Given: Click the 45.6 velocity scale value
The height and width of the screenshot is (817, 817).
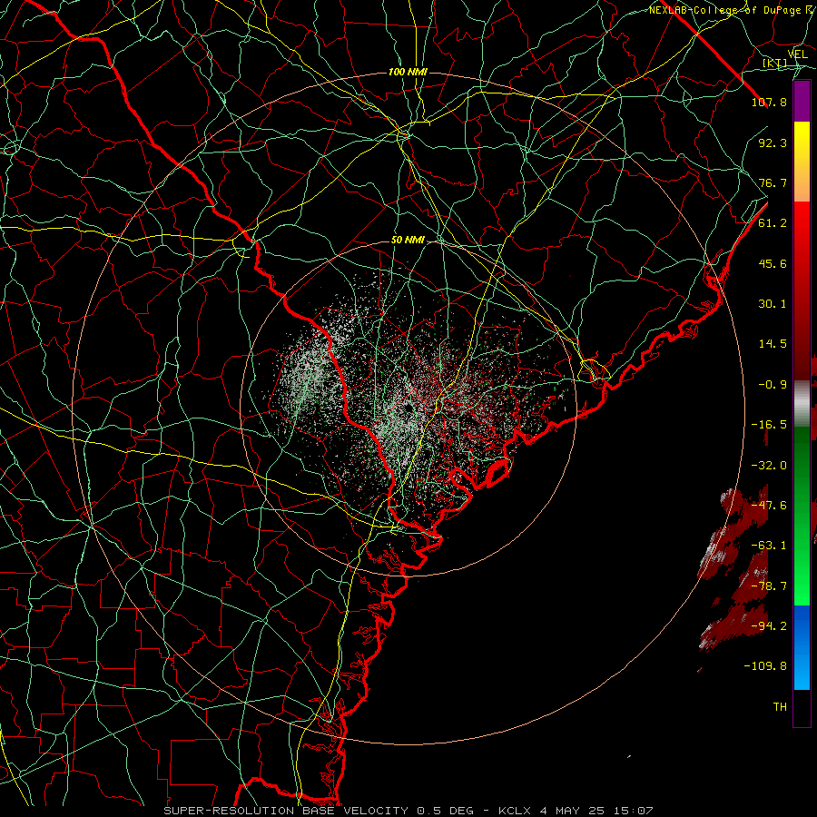Looking at the screenshot, I should [773, 263].
